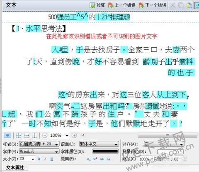Click the zoom out minus icon

tap(45, 135)
